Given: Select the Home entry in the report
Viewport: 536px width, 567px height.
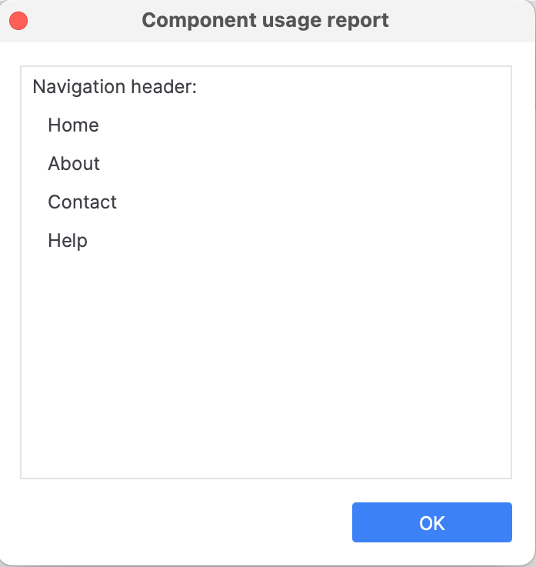Looking at the screenshot, I should coord(73,125).
